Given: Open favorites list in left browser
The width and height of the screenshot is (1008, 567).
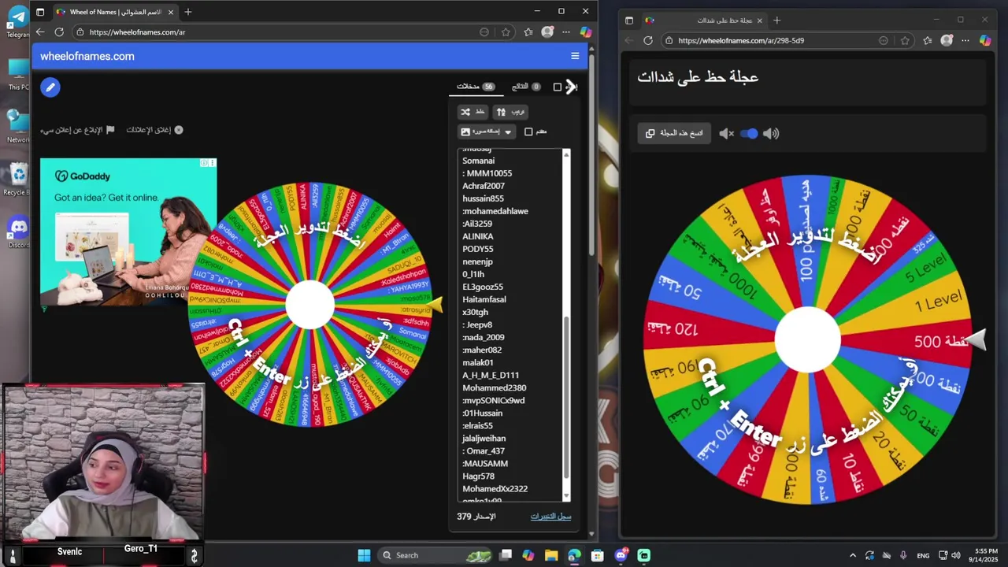Looking at the screenshot, I should 528,32.
